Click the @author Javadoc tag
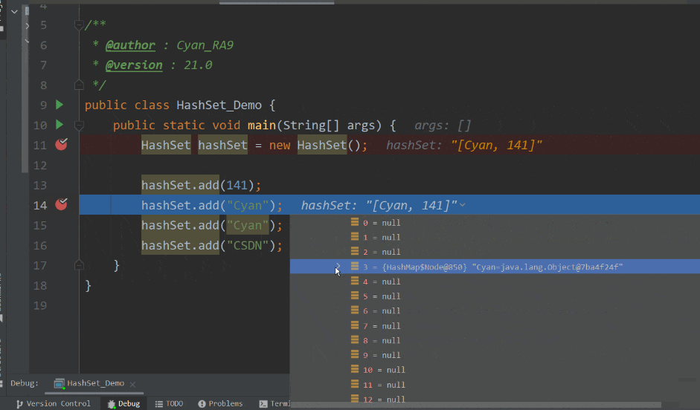 pos(130,45)
